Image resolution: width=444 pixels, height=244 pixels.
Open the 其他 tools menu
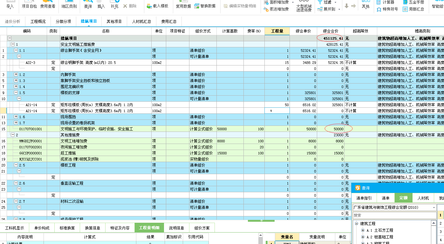point(365,4)
